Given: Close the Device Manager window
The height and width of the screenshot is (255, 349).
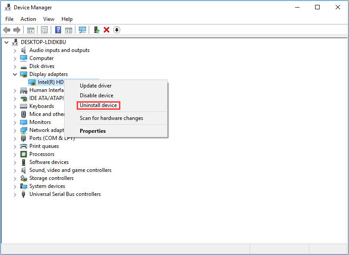Looking at the screenshot, I should coord(338,7).
